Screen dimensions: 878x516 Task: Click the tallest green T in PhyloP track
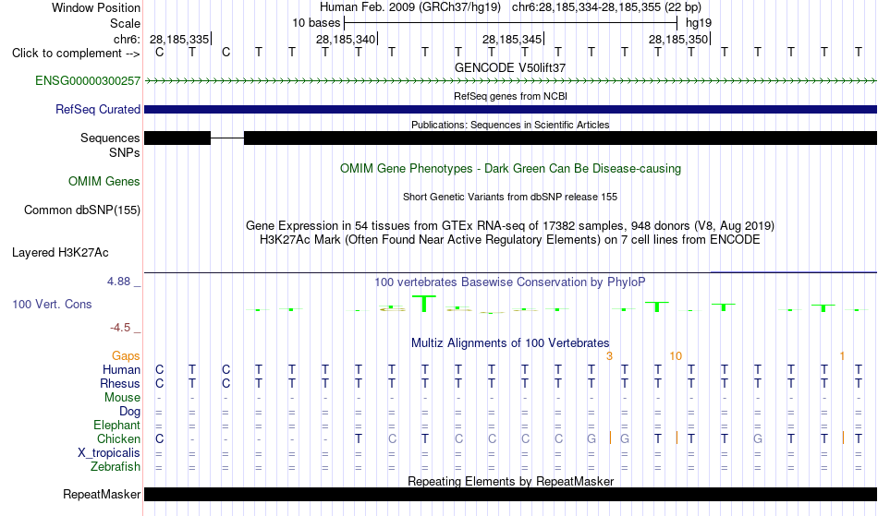(x=424, y=304)
